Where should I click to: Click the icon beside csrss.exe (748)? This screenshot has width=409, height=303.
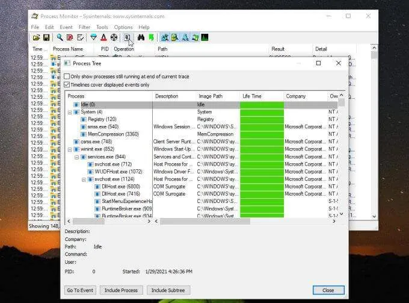[x=76, y=142]
